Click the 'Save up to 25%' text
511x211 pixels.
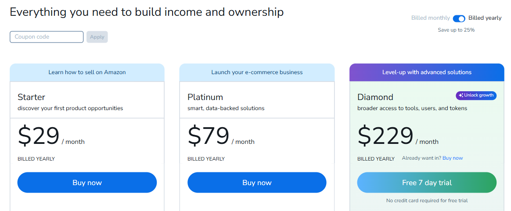pos(456,30)
